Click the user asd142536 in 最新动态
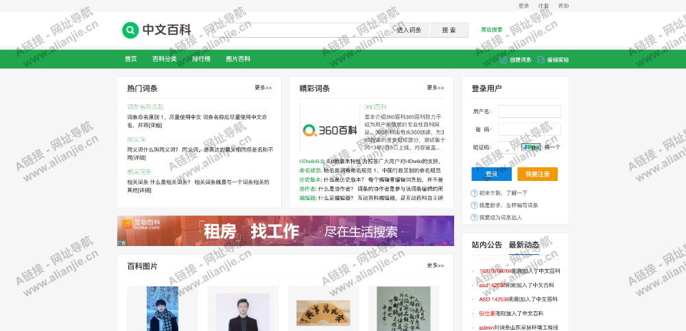 (x=492, y=285)
